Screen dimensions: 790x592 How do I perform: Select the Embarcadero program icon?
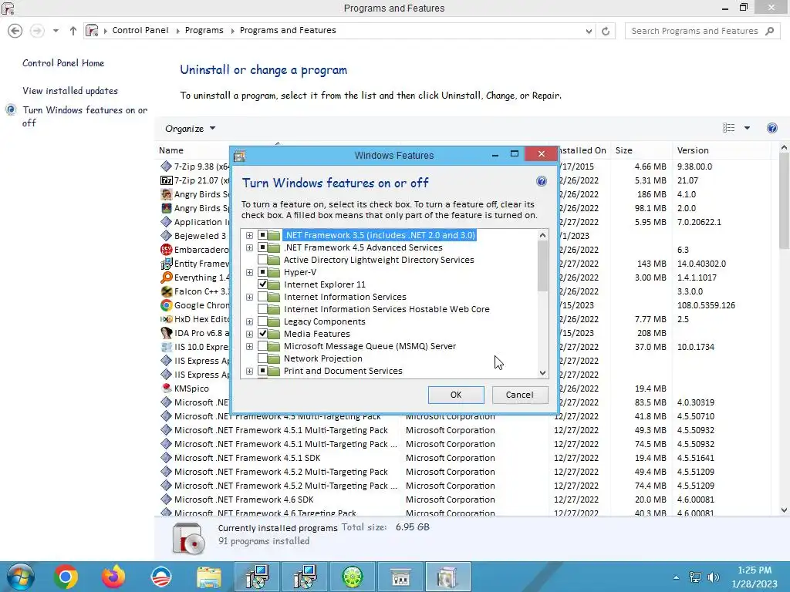tap(167, 250)
